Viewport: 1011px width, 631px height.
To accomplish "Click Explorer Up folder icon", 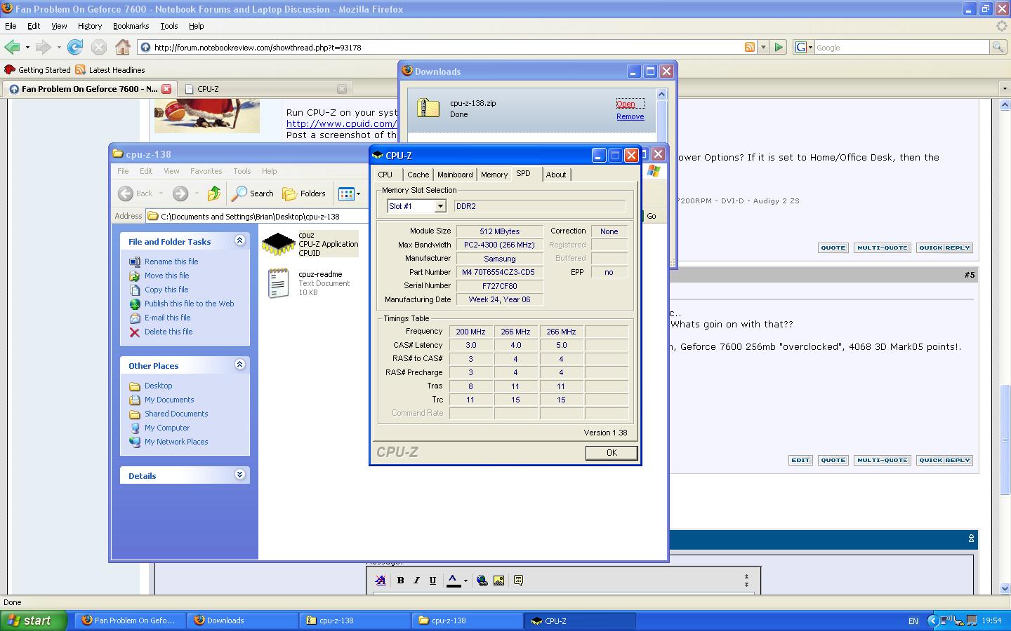I will 214,194.
